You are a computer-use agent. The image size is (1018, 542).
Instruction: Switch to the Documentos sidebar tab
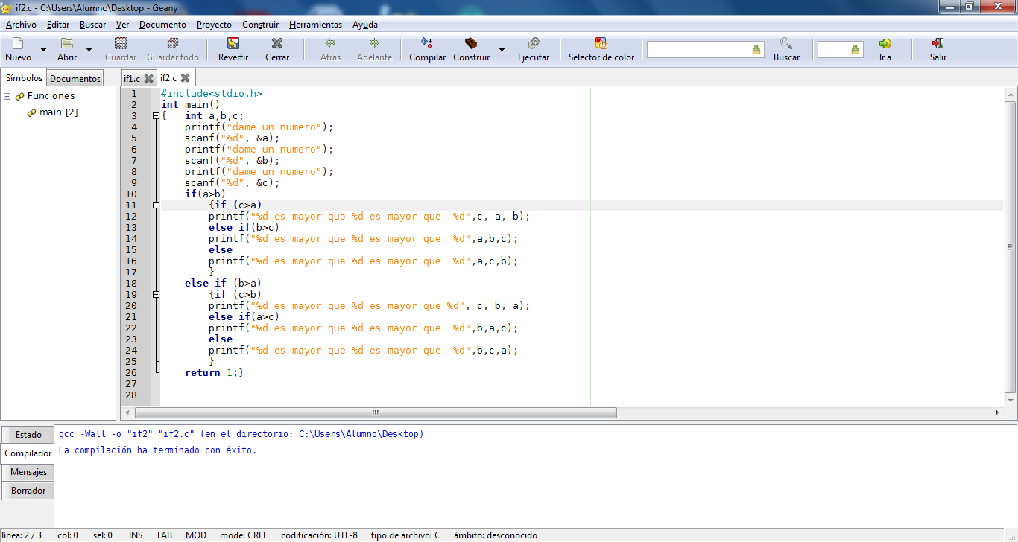(75, 77)
